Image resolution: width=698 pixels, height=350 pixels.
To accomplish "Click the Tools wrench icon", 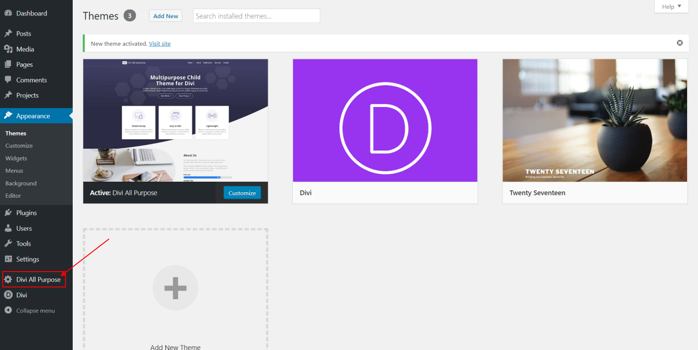I will [8, 243].
